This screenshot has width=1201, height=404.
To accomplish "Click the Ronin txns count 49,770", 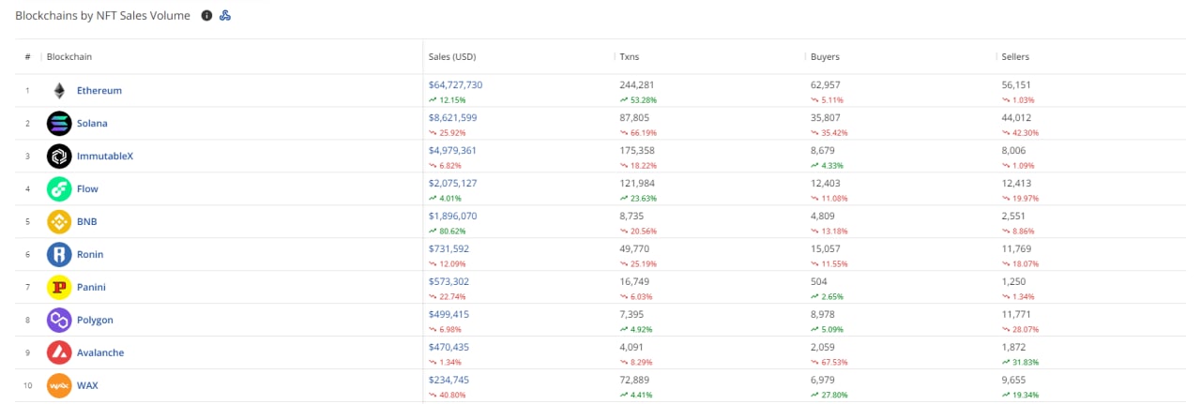I will tap(634, 248).
